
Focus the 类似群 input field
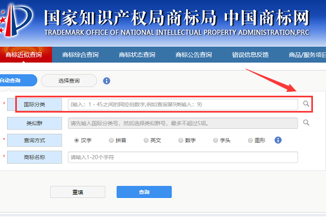[183, 123]
